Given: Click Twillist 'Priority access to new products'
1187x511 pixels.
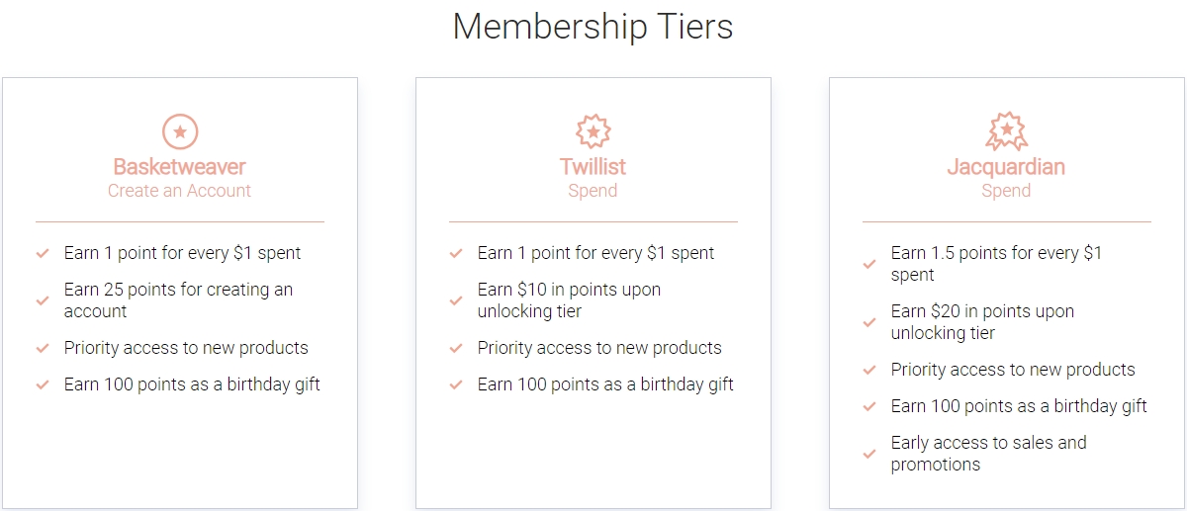Looking at the screenshot, I should (599, 348).
